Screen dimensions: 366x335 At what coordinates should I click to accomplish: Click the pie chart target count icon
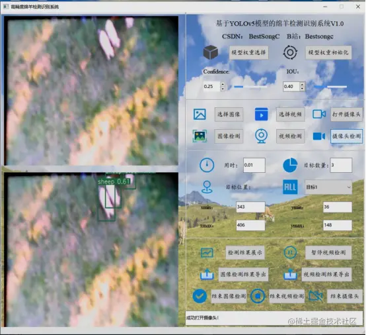coord(290,165)
